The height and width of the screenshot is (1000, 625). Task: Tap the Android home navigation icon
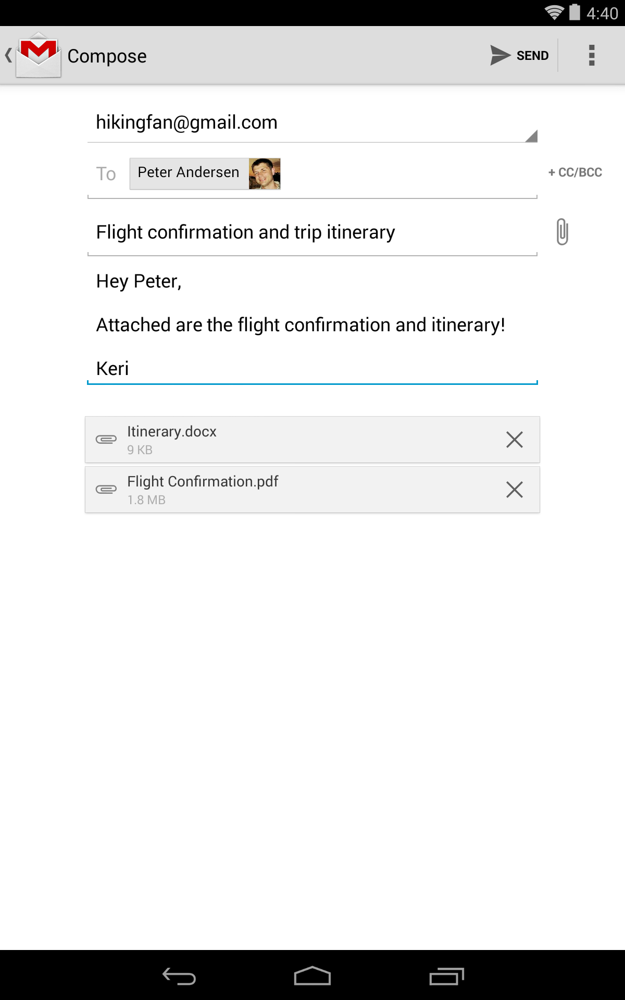[312, 976]
